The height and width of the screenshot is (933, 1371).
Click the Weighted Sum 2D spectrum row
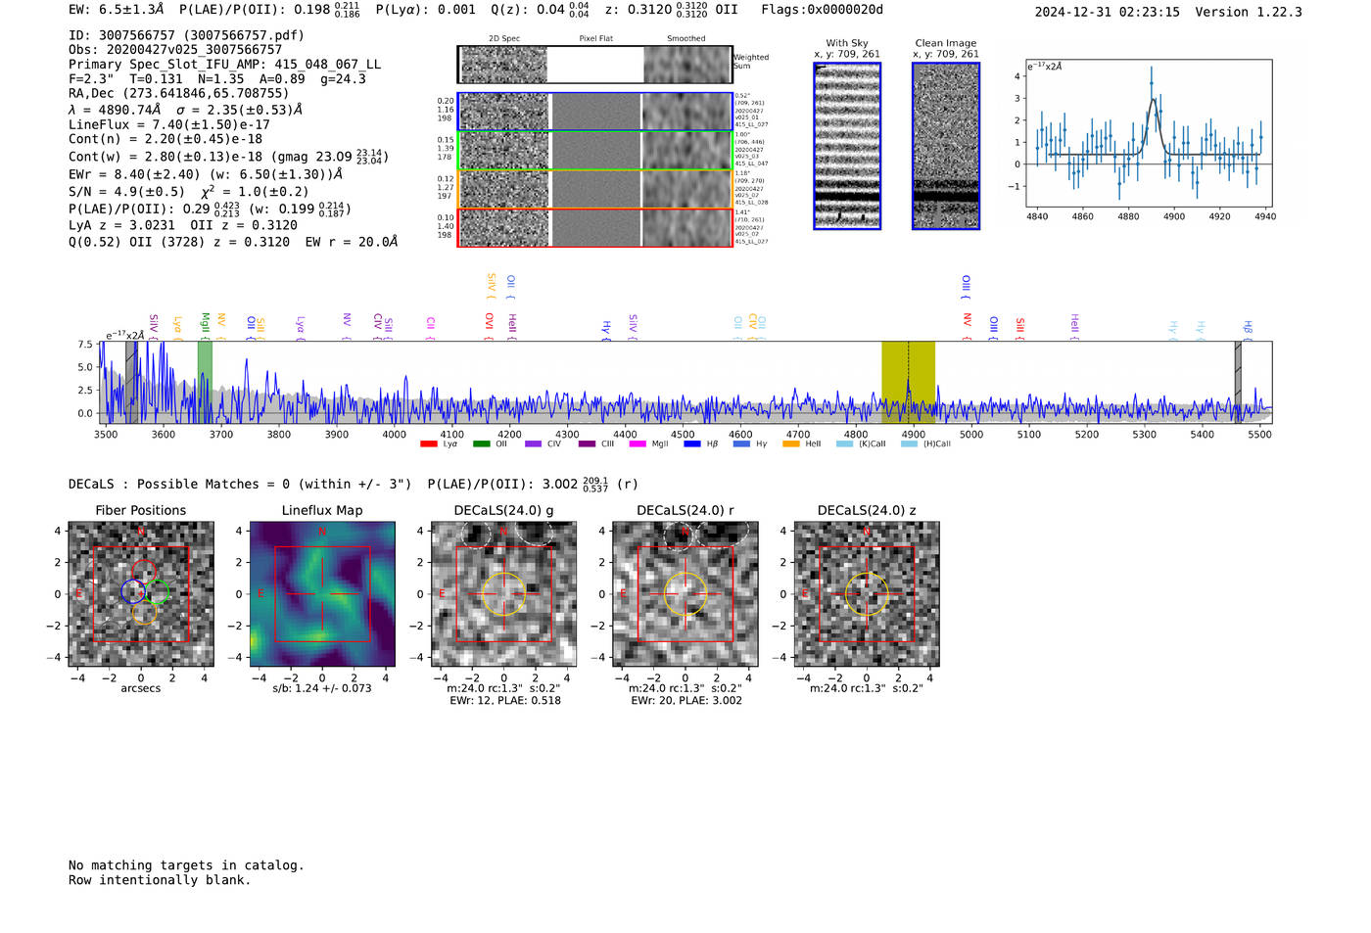tap(594, 64)
